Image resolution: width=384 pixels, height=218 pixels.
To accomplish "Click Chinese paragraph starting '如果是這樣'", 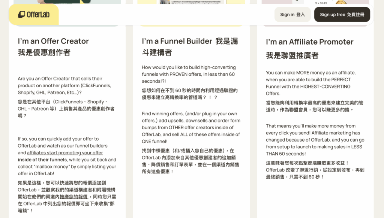I will click(x=67, y=197).
